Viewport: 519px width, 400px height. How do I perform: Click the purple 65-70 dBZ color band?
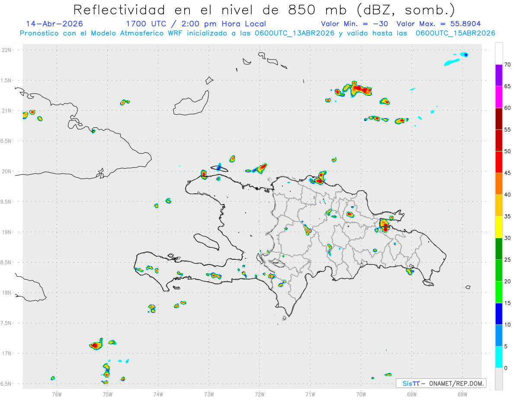point(499,76)
